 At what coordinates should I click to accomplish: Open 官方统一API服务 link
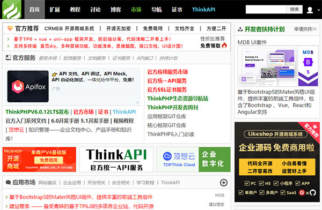point(167,81)
